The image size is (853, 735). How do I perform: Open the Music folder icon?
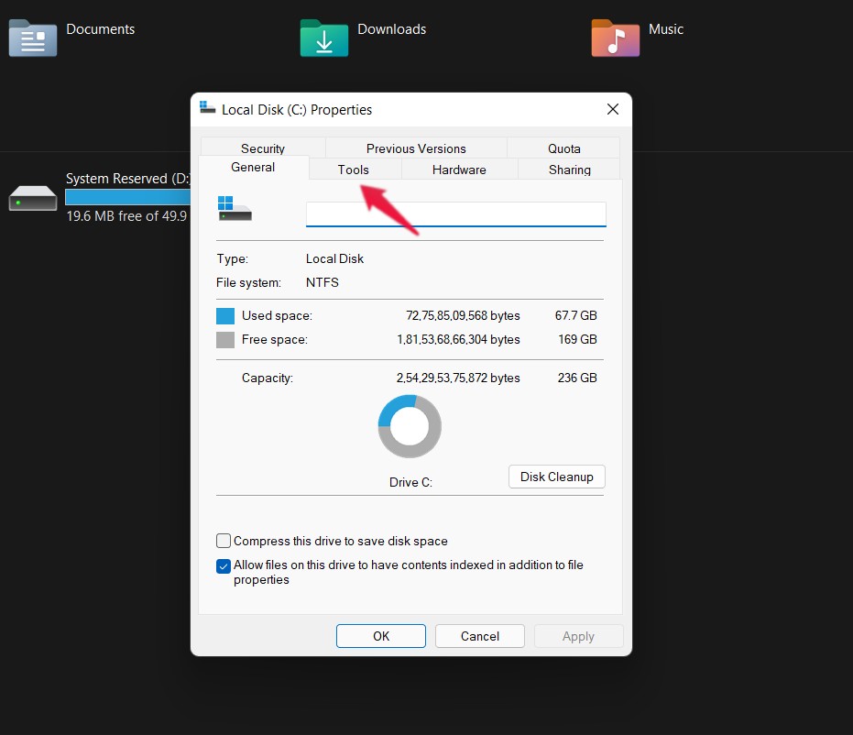pyautogui.click(x=615, y=38)
